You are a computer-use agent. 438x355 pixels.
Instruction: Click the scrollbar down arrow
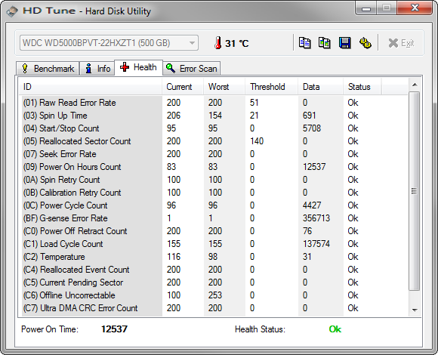point(415,310)
